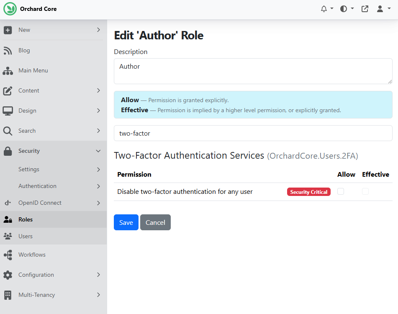398x314 pixels.
Task: Click the Edit 'Author' Role heading
Action: tap(159, 35)
